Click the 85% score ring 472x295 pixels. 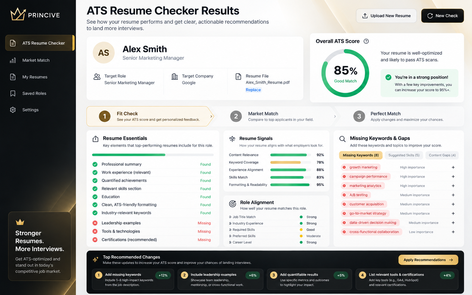(345, 73)
